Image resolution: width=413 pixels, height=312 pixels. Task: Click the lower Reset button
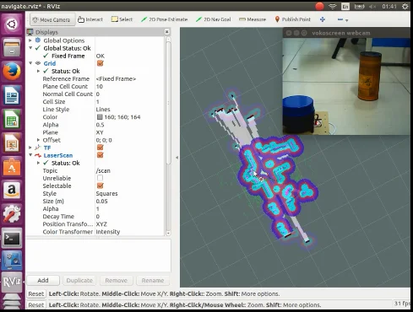[x=36, y=304]
